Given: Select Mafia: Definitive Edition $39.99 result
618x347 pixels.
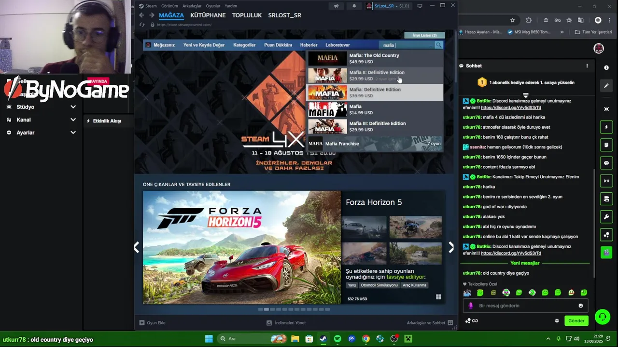Looking at the screenshot, I should click(375, 93).
